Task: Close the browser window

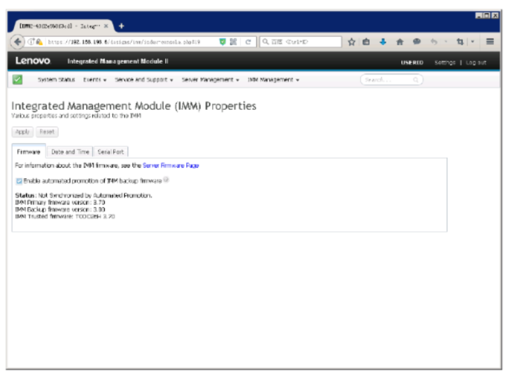Action: point(495,15)
